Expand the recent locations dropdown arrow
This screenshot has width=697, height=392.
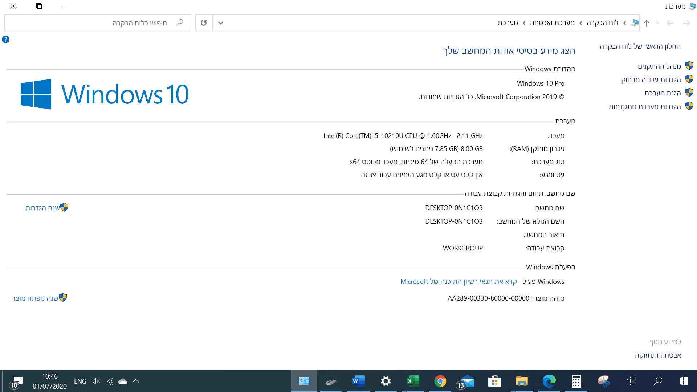657,23
